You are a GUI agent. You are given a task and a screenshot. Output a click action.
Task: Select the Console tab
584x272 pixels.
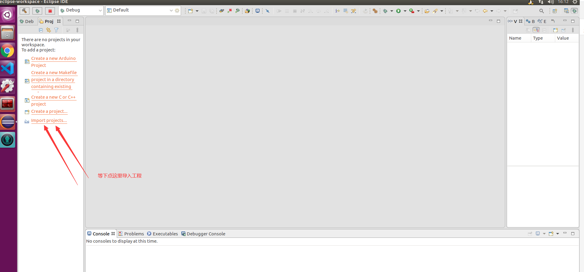[x=101, y=234]
